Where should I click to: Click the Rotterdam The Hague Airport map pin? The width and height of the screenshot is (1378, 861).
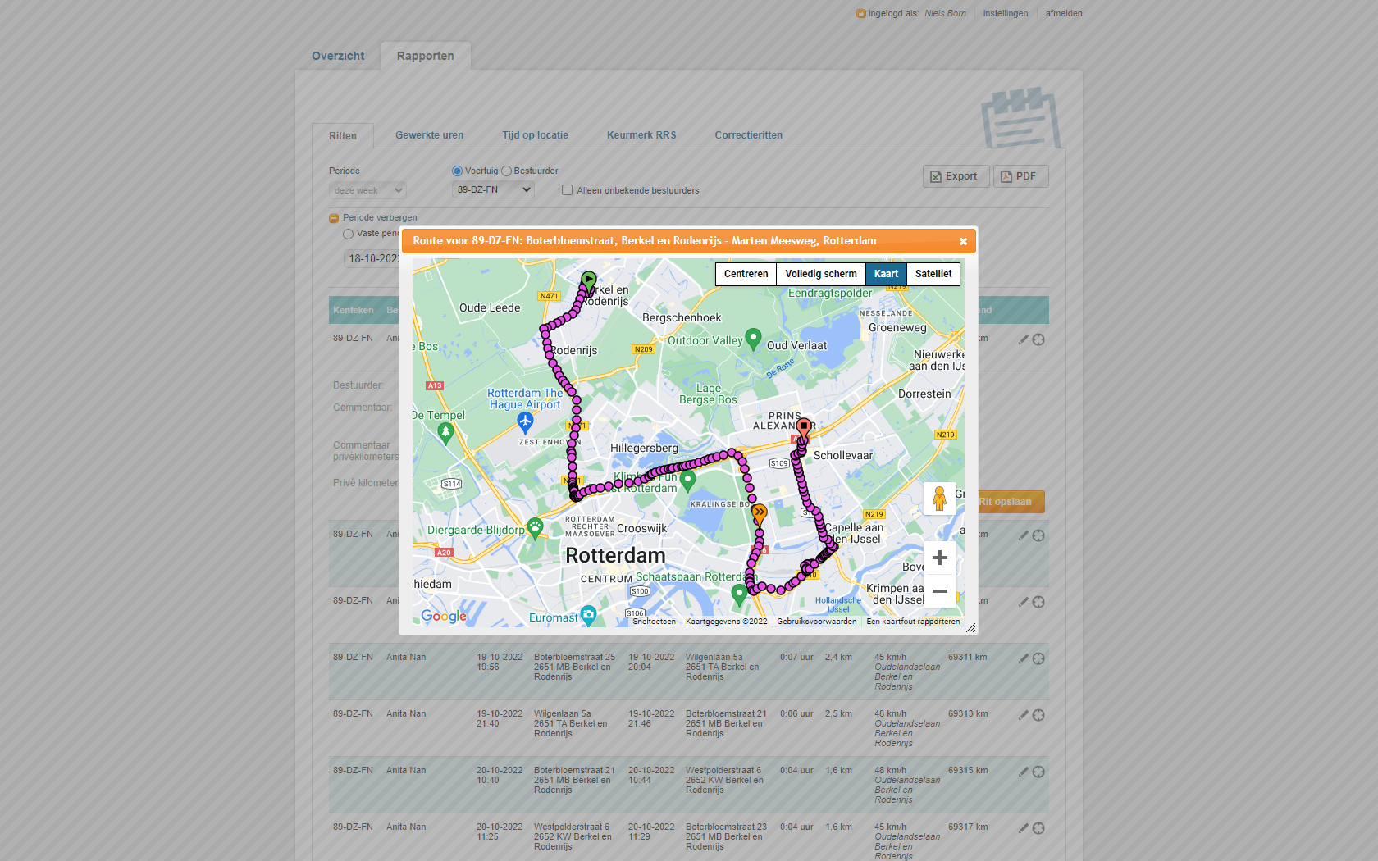point(526,423)
